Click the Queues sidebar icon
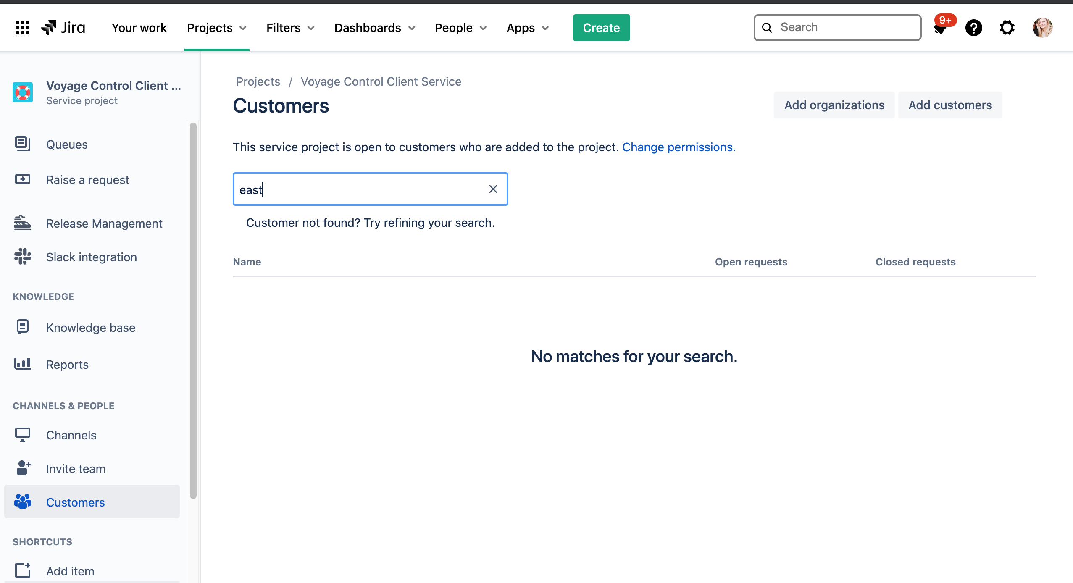 [23, 144]
